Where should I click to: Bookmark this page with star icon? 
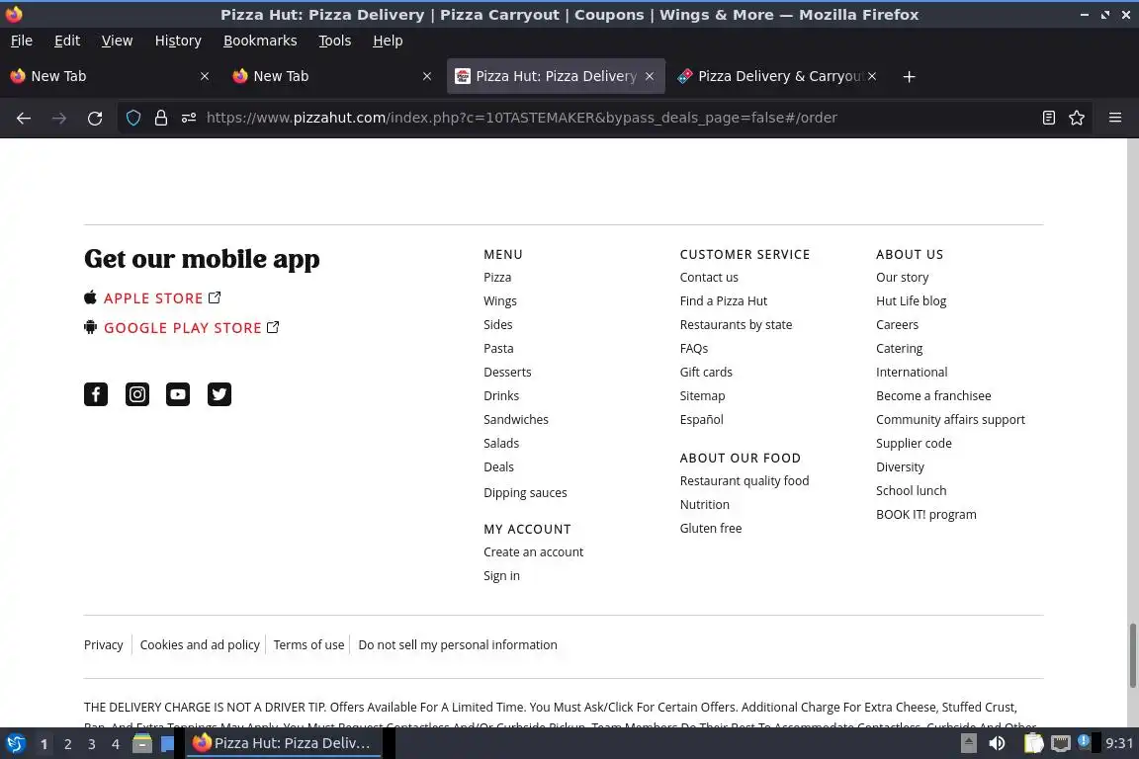[1077, 118]
